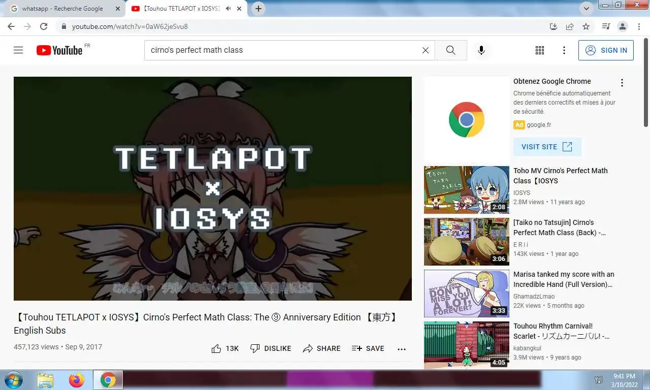Select Chrome in the taskbar

[108, 380]
